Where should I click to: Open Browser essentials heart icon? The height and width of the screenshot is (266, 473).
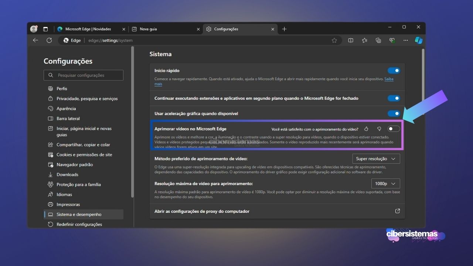[x=392, y=40]
